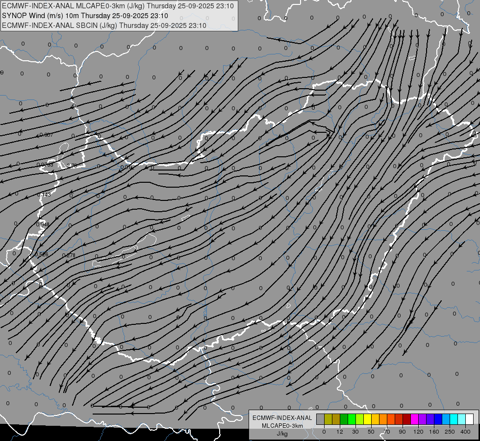Pick the dark maroon-red legend swatch

[407, 419]
